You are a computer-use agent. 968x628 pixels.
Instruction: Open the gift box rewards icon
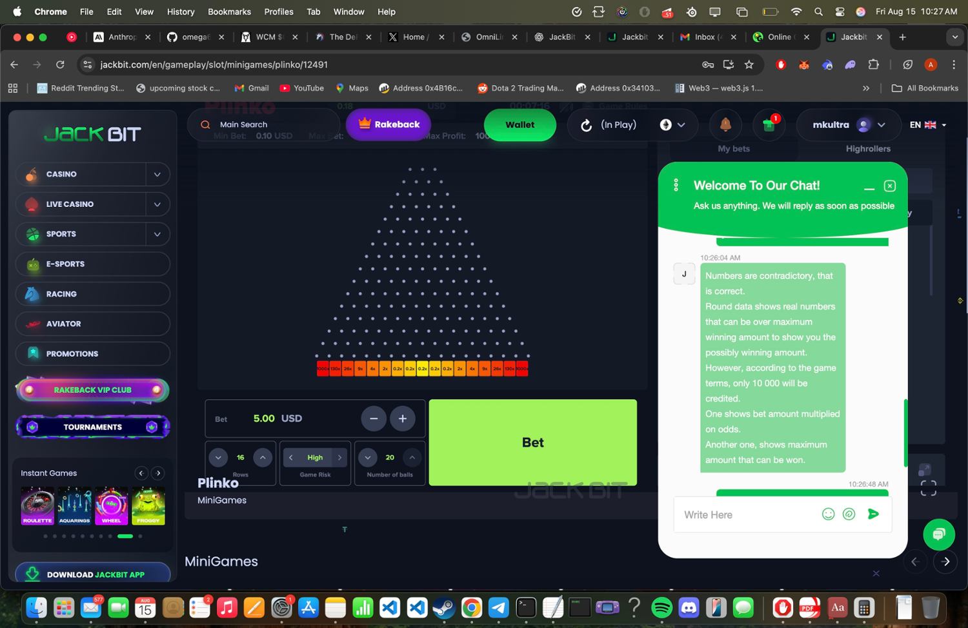coord(769,124)
